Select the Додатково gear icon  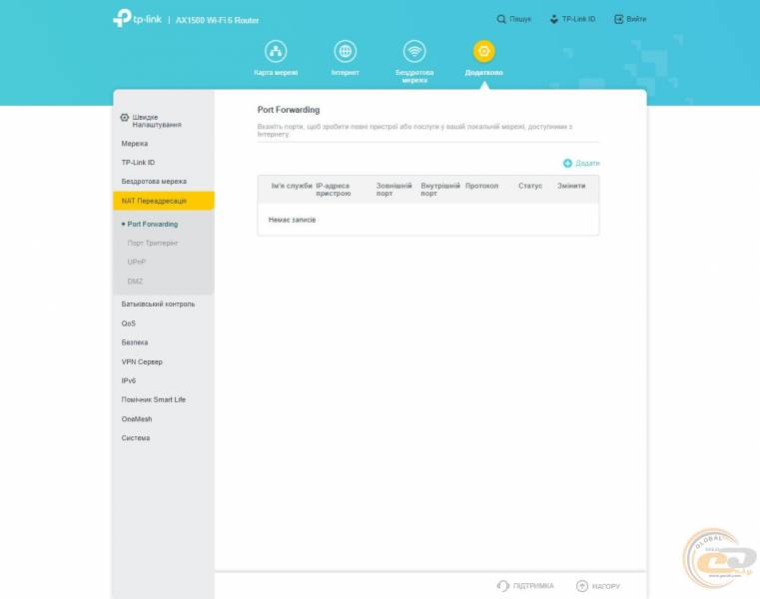click(x=483, y=51)
